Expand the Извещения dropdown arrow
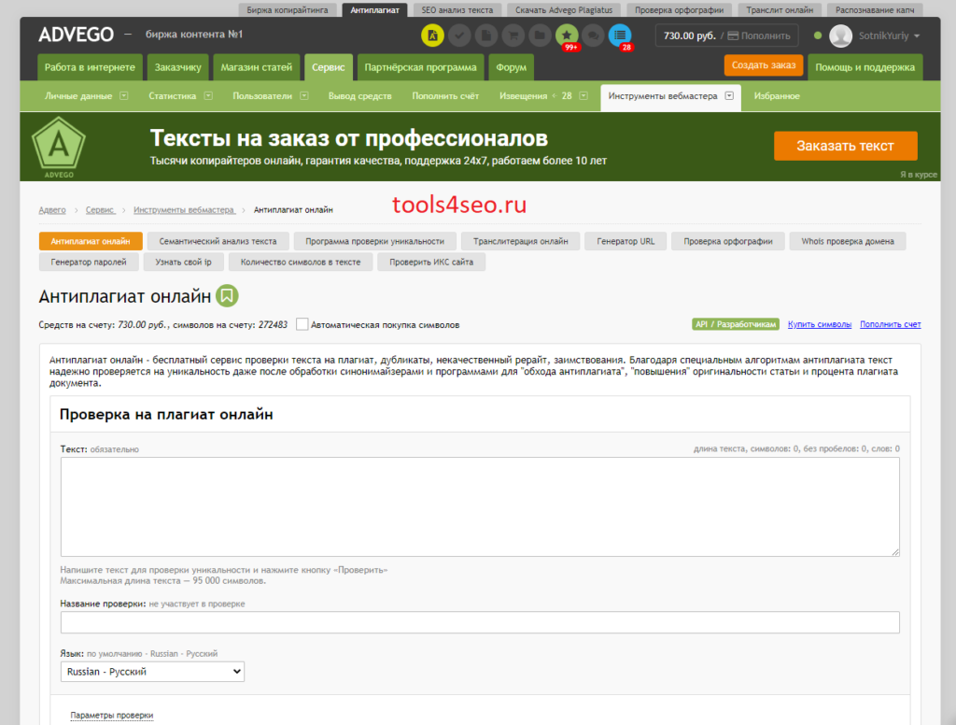 click(x=583, y=96)
